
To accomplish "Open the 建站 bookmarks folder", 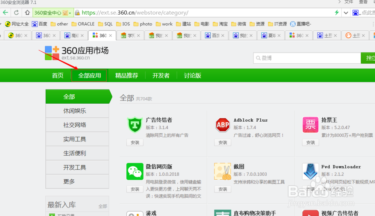I will [183, 24].
